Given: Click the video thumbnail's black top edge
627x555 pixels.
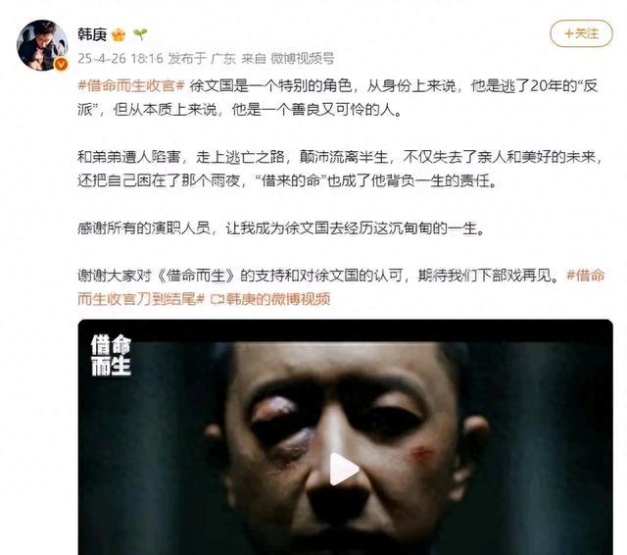Looking at the screenshot, I should (x=345, y=330).
